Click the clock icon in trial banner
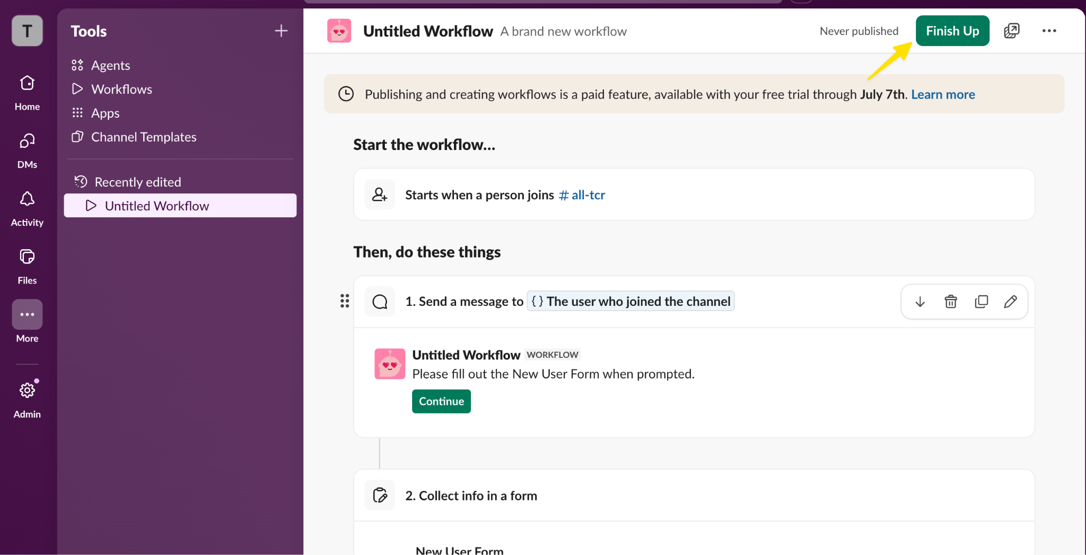Viewport: 1086px width, 555px height. pos(346,94)
